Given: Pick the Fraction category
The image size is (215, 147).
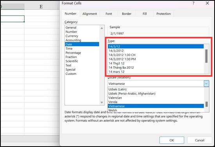Looking at the screenshot, I should (x=82, y=57).
